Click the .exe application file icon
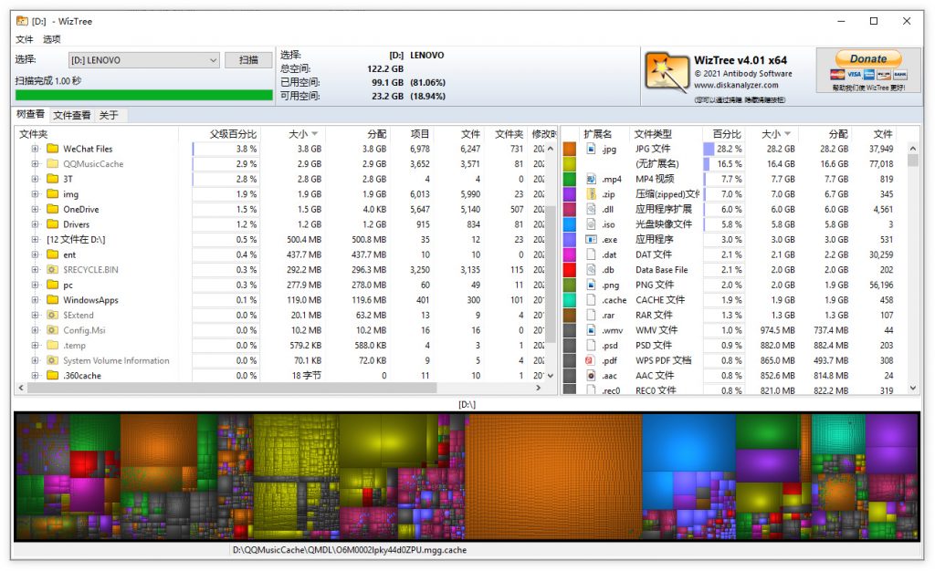 pyautogui.click(x=591, y=239)
